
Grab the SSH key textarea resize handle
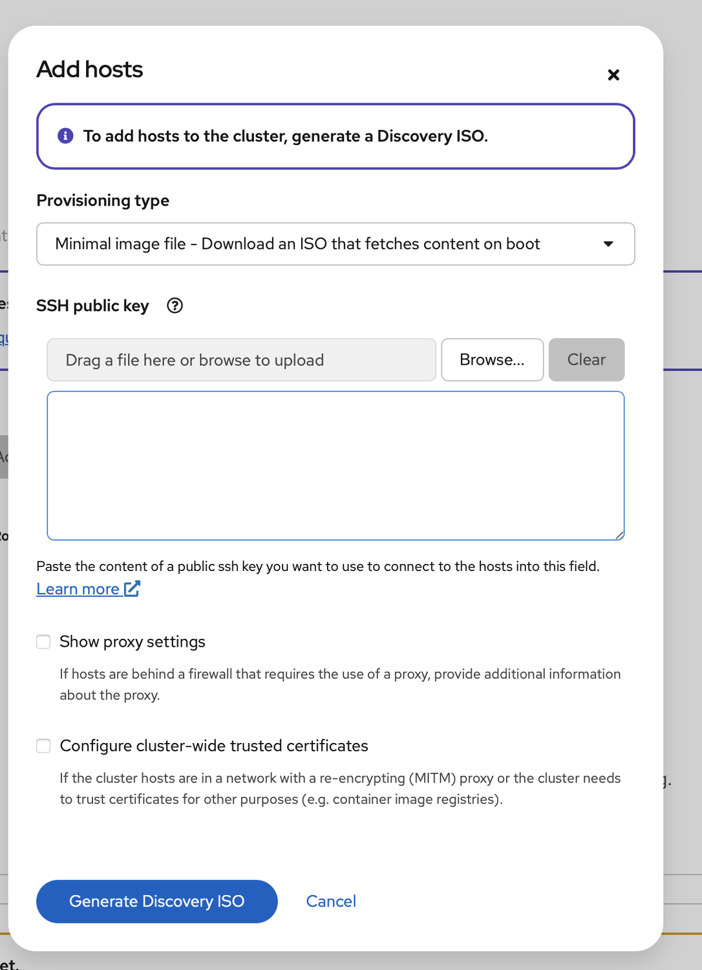(x=619, y=535)
